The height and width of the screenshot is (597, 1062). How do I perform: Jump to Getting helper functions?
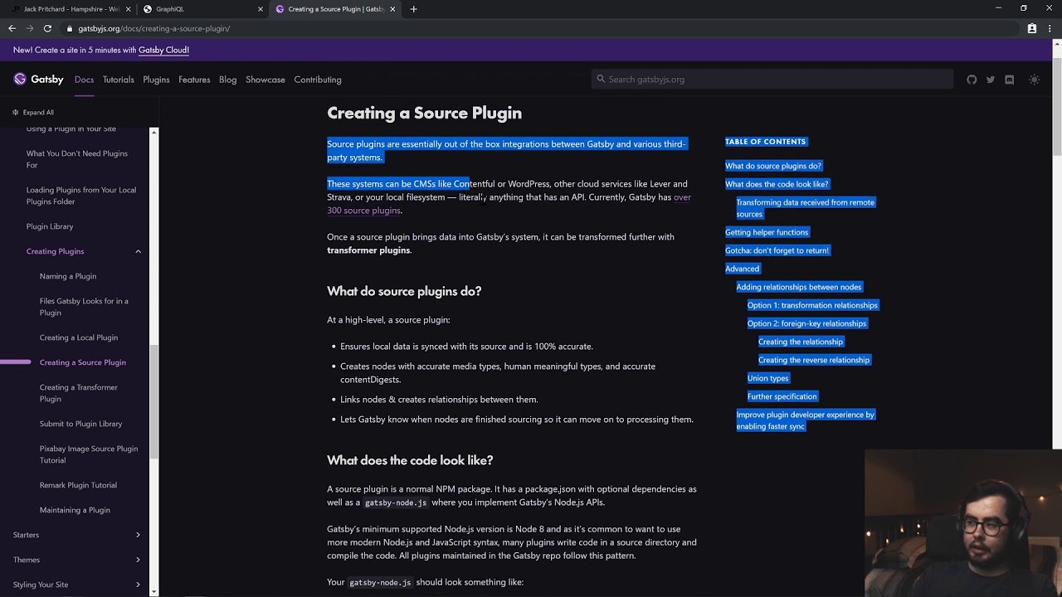coord(767,232)
